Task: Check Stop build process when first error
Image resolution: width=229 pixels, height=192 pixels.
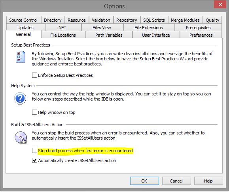Action: click(34, 150)
